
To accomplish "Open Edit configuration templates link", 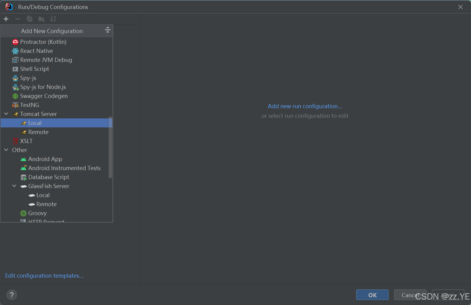I will (44, 276).
